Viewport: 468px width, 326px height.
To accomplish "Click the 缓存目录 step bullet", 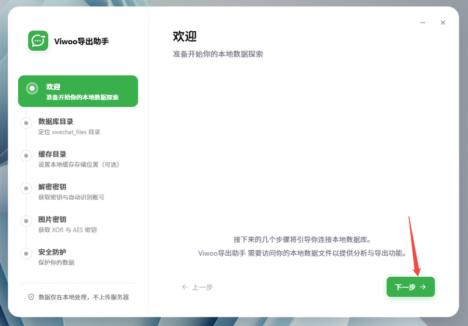I will pyautogui.click(x=26, y=156).
